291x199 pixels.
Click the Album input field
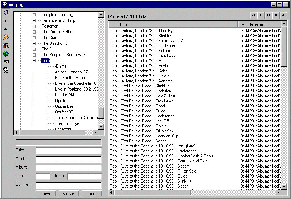(69, 168)
